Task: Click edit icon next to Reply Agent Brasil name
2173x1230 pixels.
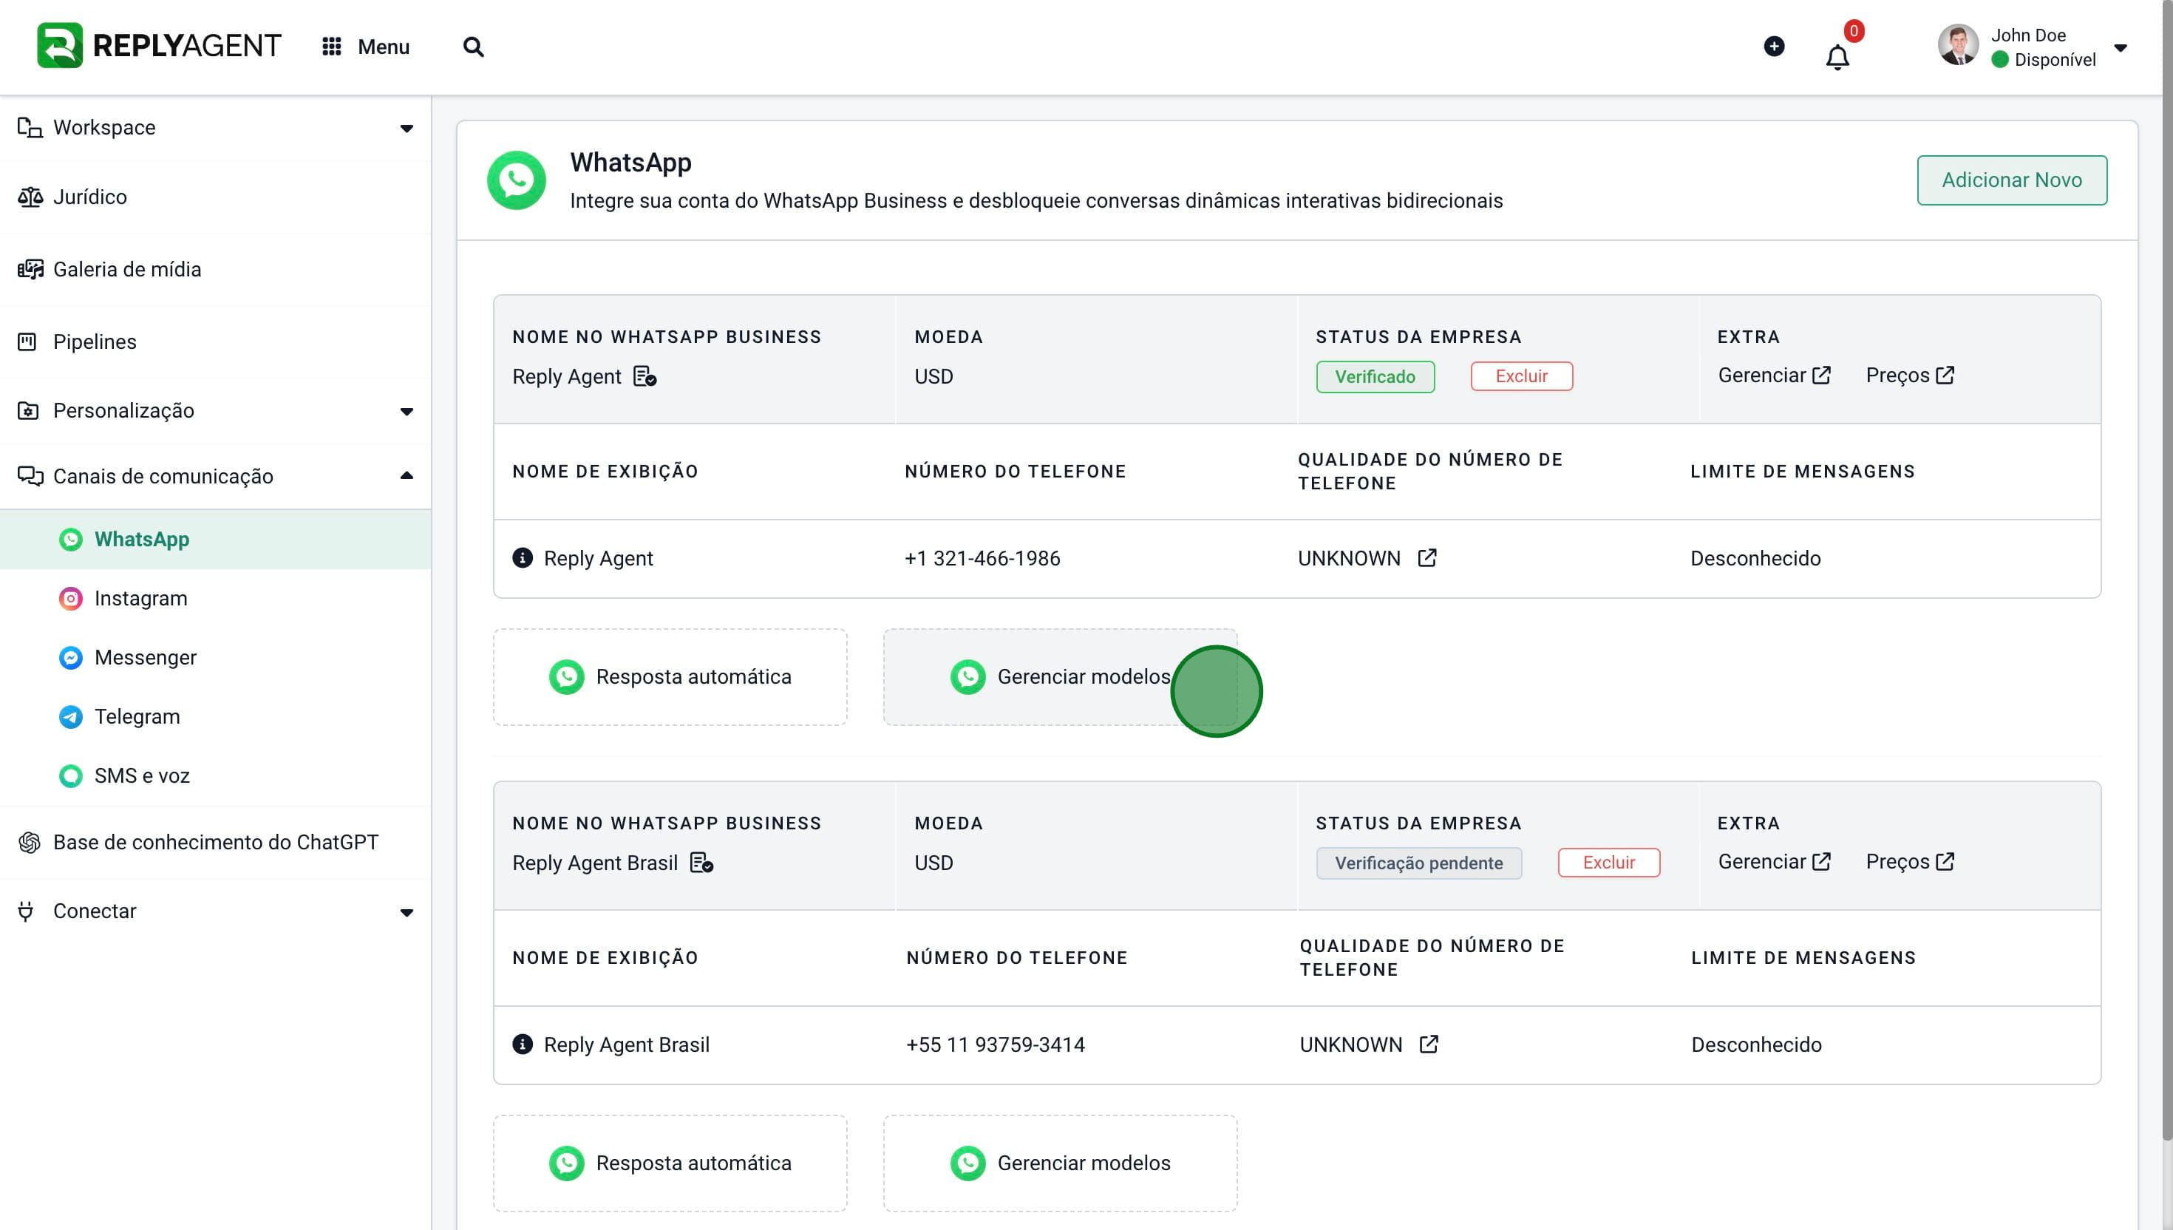Action: click(702, 863)
